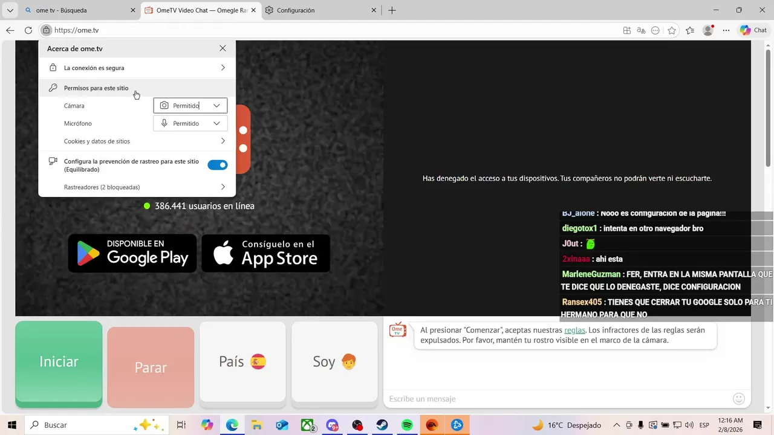The width and height of the screenshot is (774, 435).
Task: Open Task View on taskbar
Action: [x=181, y=425]
